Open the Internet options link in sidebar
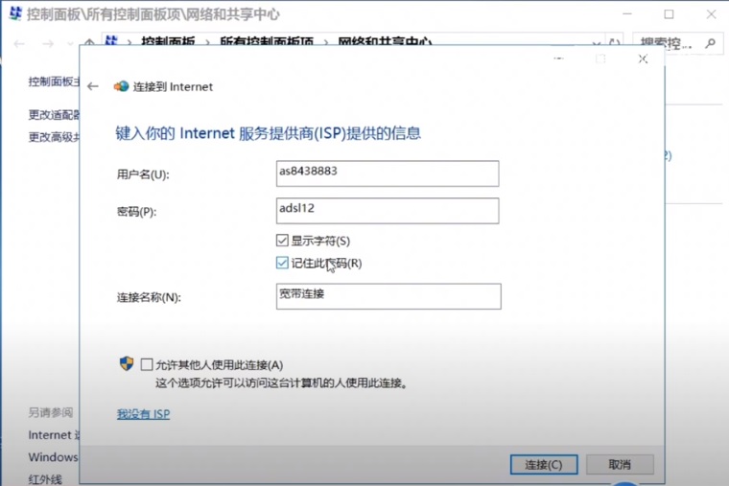 54,435
